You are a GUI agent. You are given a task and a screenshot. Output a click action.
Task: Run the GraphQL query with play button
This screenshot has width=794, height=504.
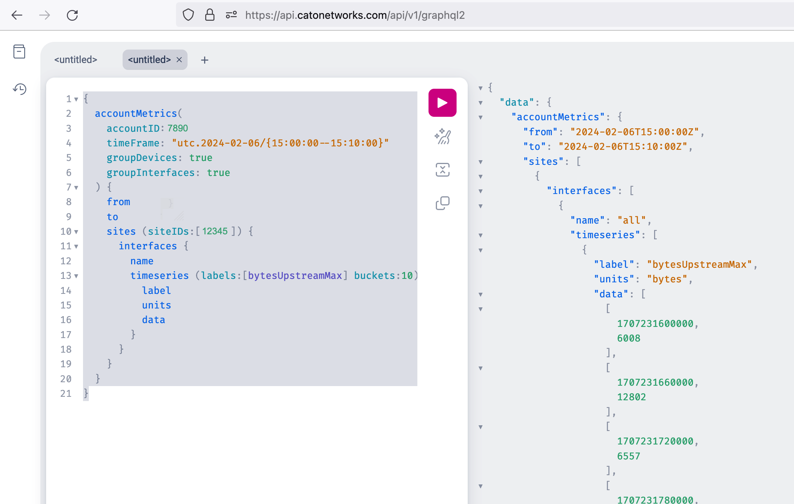tap(442, 103)
